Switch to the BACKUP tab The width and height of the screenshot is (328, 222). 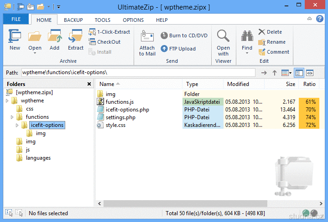click(73, 20)
